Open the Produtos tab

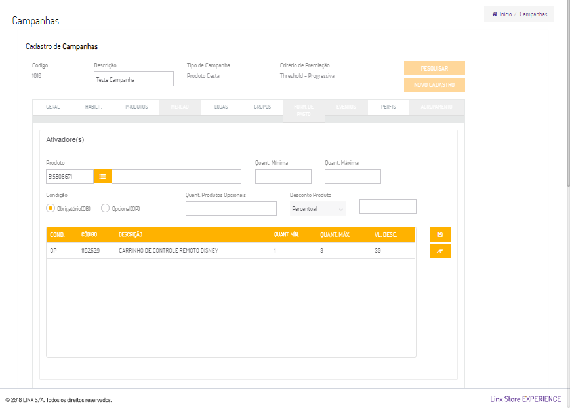pyautogui.click(x=136, y=107)
